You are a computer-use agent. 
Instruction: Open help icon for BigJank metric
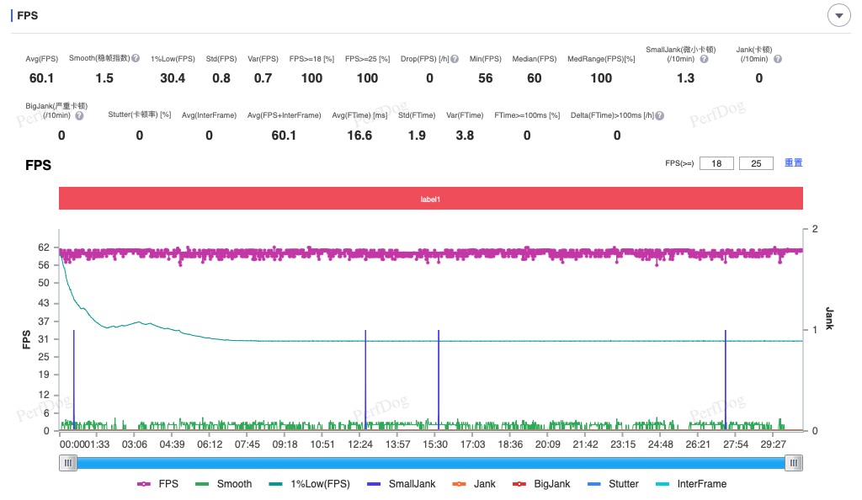[79, 115]
